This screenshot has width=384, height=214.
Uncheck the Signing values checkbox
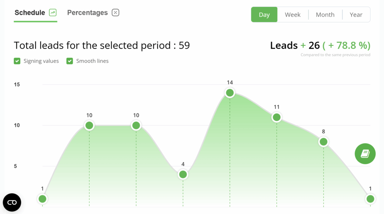pos(17,61)
